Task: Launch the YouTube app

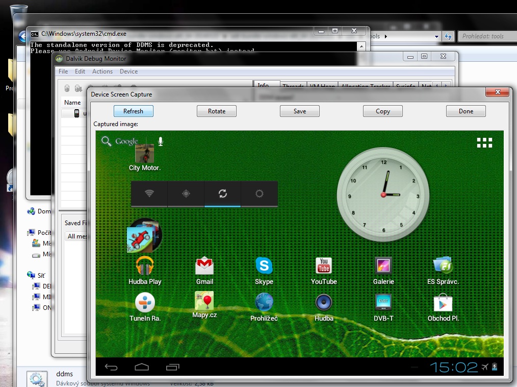Action: [324, 271]
